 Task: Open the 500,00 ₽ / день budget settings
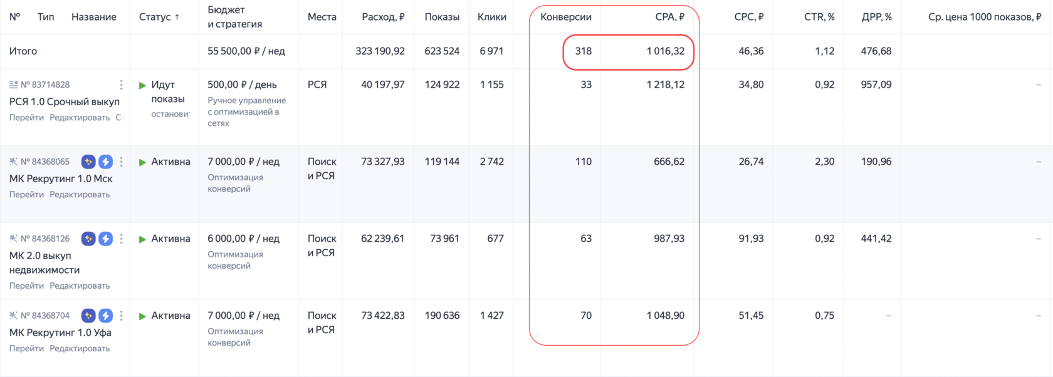(242, 85)
